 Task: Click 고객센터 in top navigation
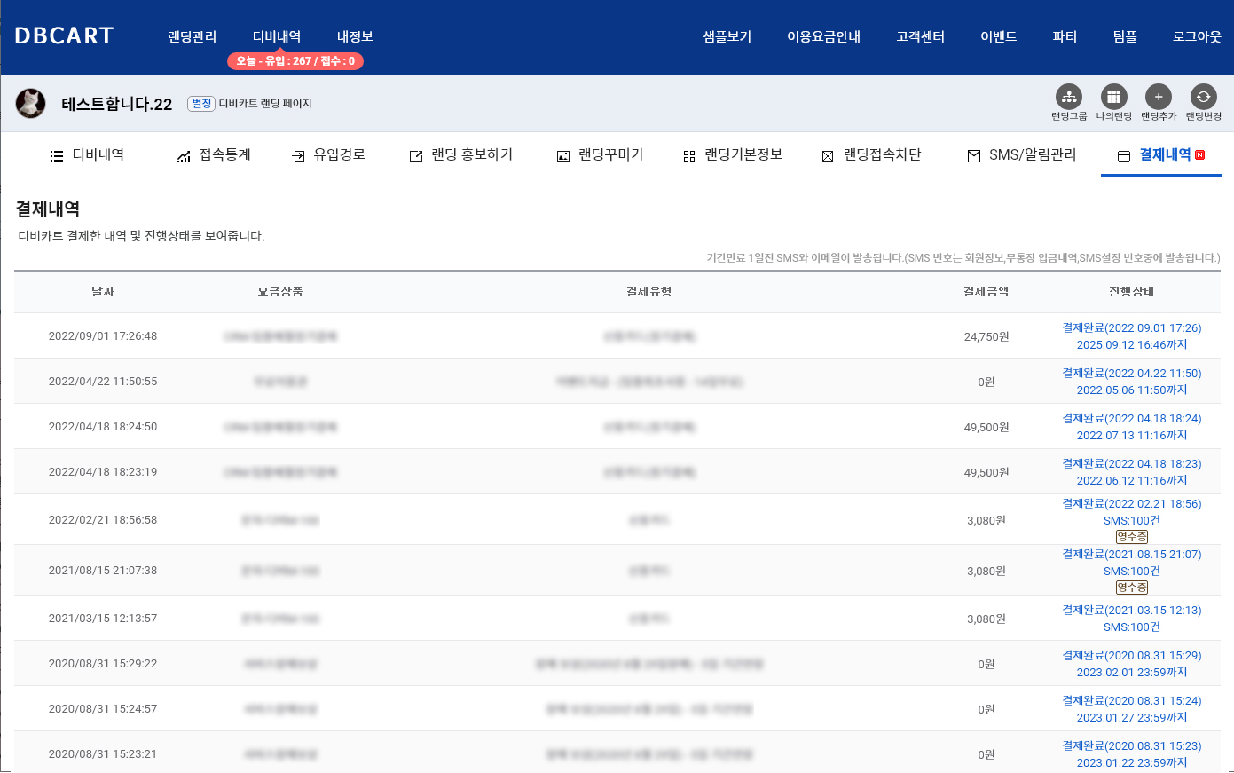pyautogui.click(x=920, y=36)
